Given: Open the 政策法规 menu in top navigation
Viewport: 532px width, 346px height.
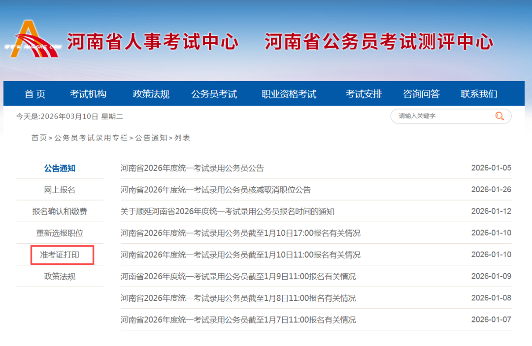Looking at the screenshot, I should [150, 93].
